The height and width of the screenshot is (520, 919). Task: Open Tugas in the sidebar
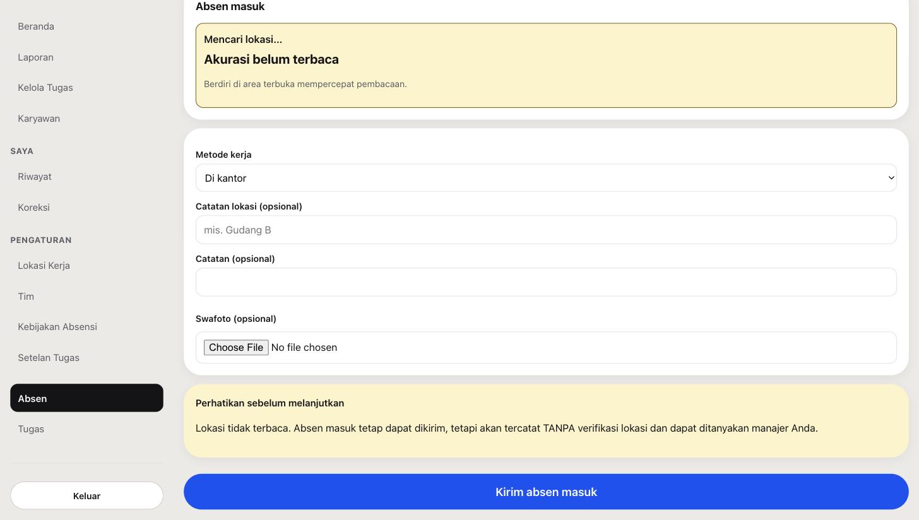point(86,429)
